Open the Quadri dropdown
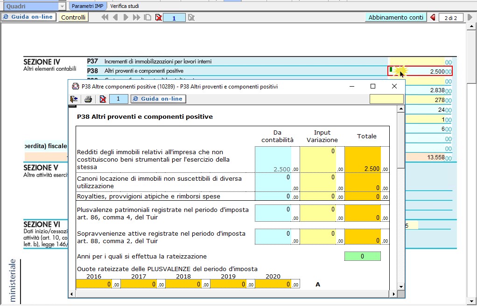 pyautogui.click(x=62, y=6)
